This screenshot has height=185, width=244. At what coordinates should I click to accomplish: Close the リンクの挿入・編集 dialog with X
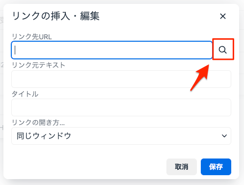223,16
